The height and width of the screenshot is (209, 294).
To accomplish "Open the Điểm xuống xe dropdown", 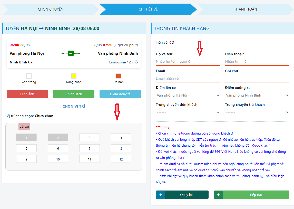I will pos(257,96).
